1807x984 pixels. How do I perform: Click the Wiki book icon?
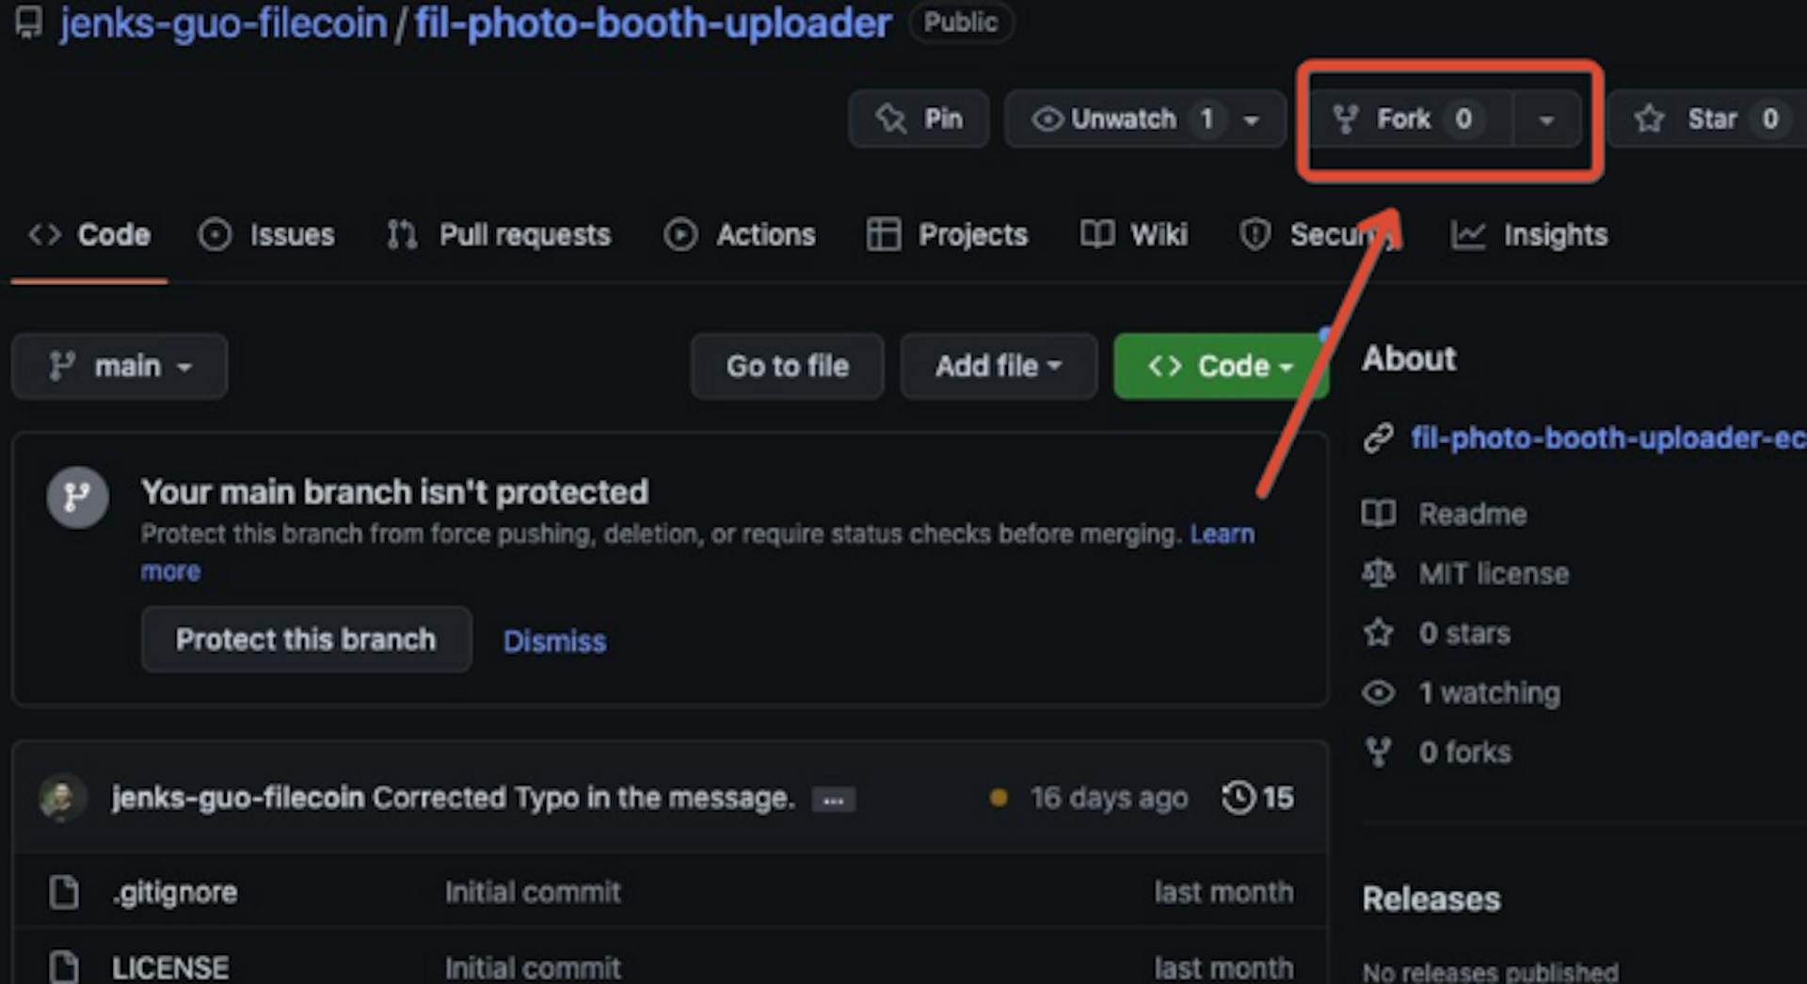[1097, 234]
